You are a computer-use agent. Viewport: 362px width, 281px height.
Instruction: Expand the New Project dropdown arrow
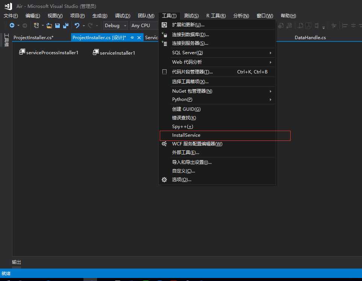(x=43, y=26)
